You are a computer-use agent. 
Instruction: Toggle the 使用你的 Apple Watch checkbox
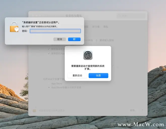coord(49,54)
